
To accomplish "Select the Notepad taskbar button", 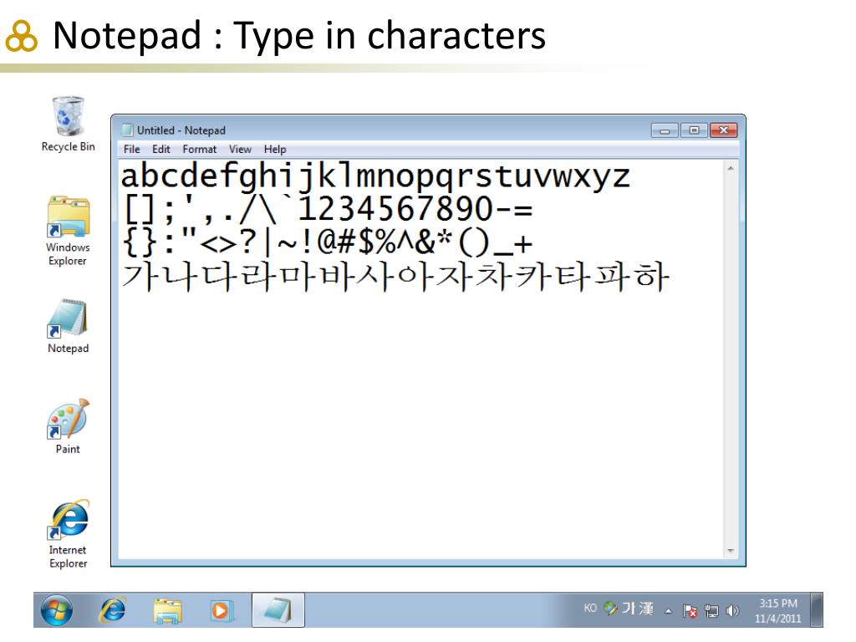I will tap(278, 609).
